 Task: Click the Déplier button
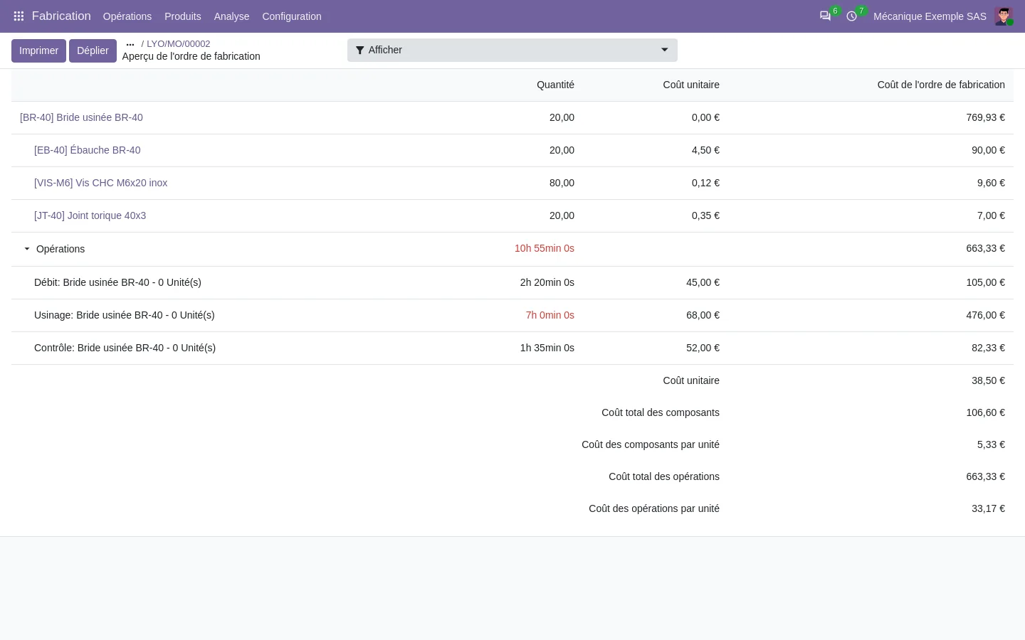point(93,50)
